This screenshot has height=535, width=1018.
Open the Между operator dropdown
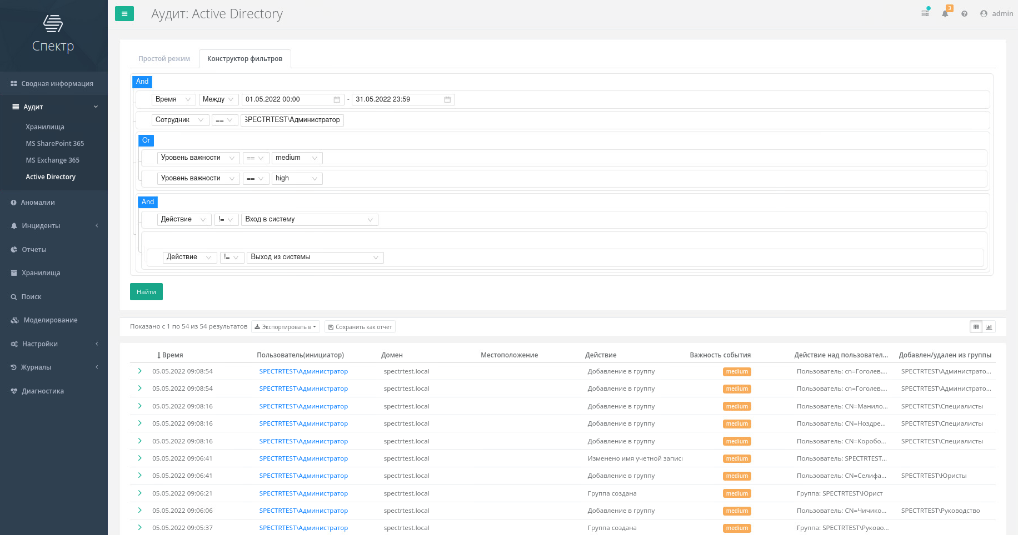219,100
